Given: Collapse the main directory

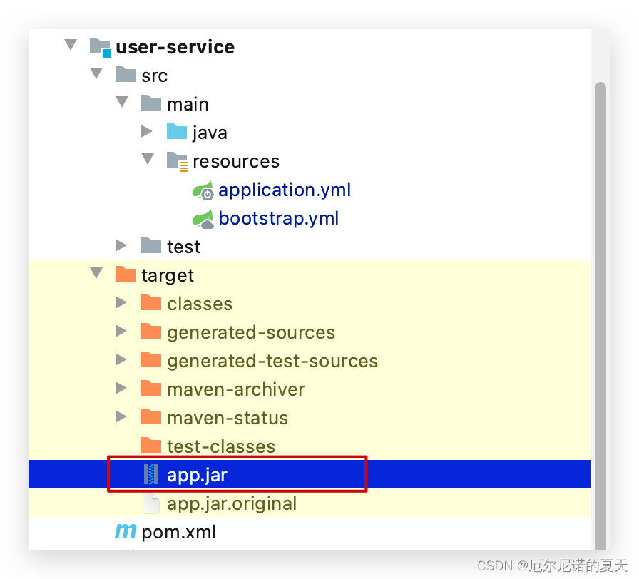Looking at the screenshot, I should (x=121, y=102).
